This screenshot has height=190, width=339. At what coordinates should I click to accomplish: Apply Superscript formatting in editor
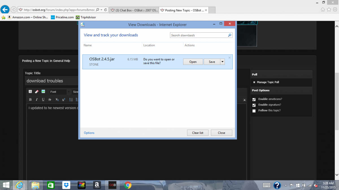pyautogui.click(x=64, y=100)
